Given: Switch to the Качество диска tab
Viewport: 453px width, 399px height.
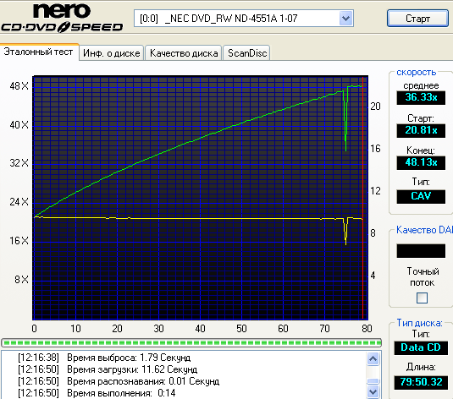Looking at the screenshot, I should pos(184,53).
